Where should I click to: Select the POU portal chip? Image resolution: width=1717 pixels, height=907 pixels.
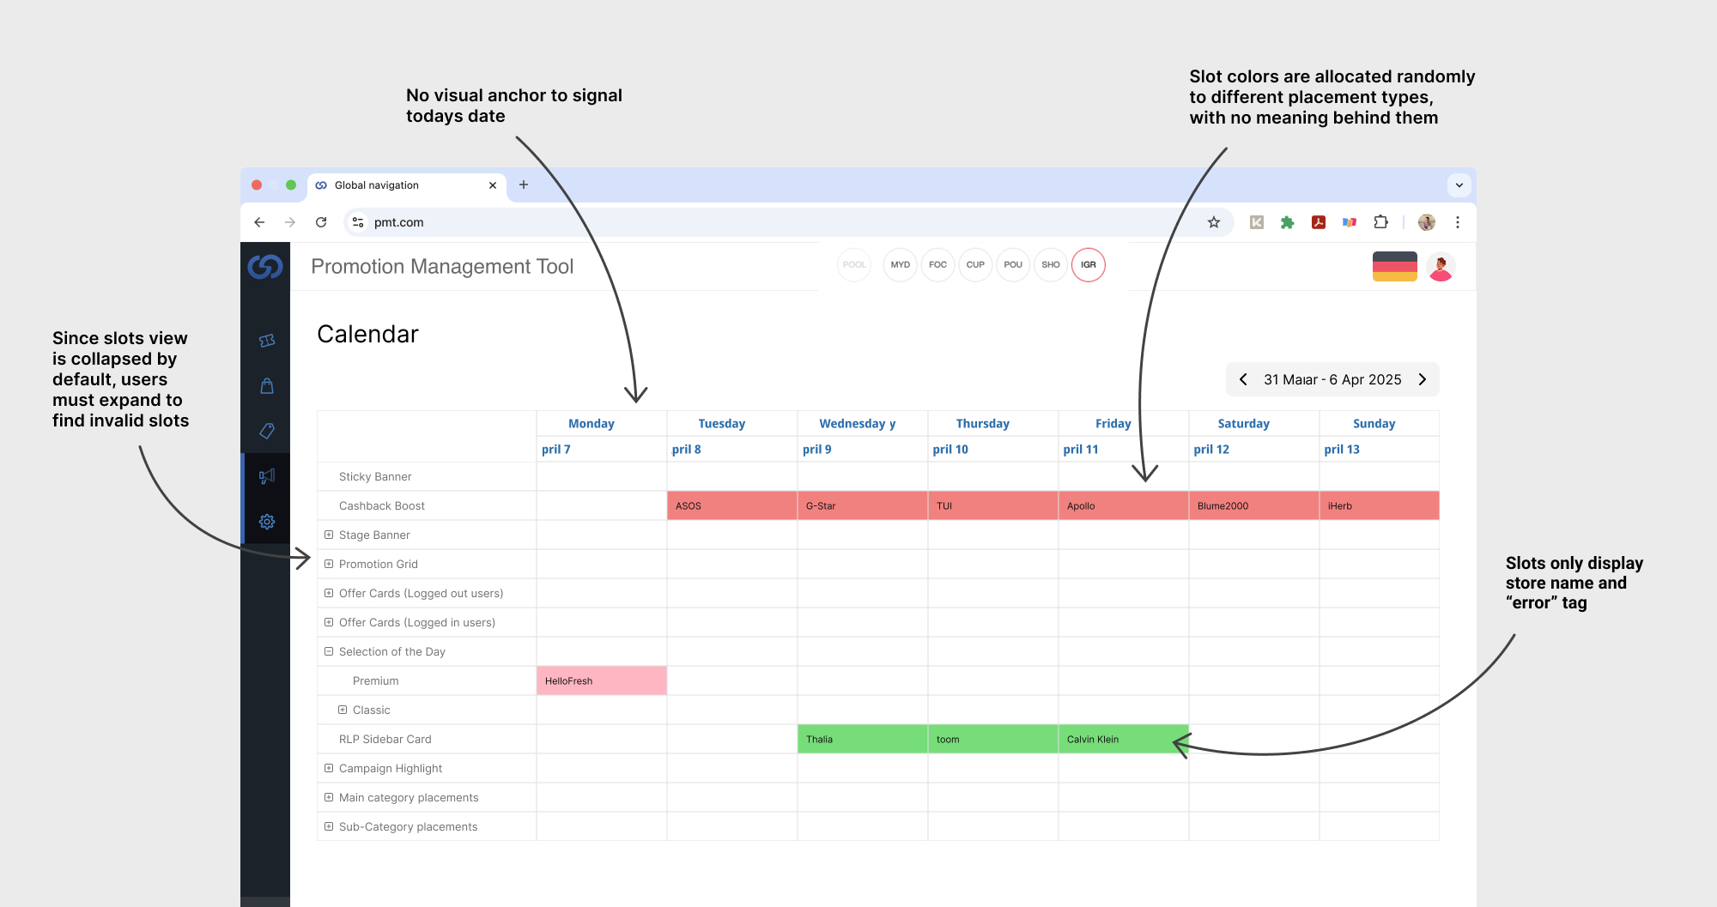point(1013,265)
